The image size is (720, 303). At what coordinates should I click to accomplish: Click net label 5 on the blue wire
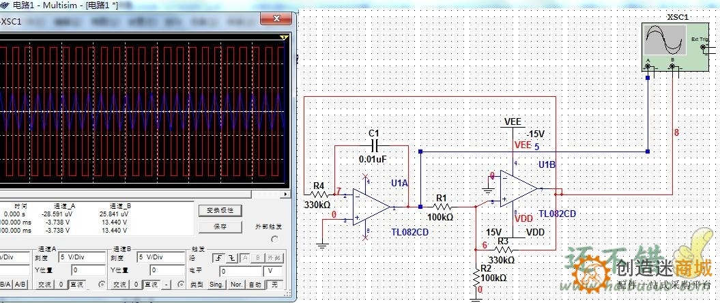(x=537, y=147)
